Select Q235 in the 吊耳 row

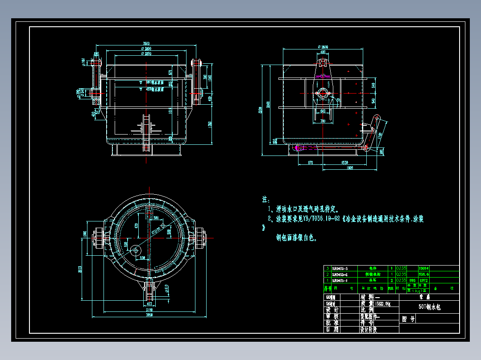(x=401, y=280)
